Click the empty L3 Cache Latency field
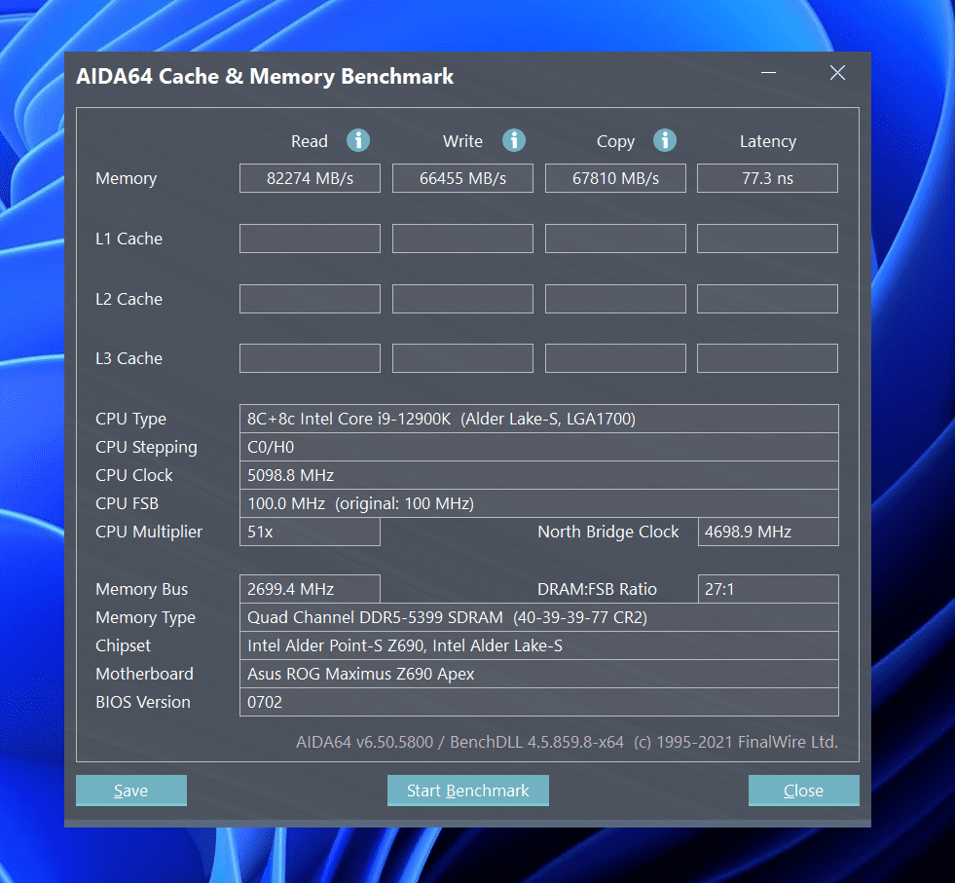955x883 pixels. click(767, 358)
